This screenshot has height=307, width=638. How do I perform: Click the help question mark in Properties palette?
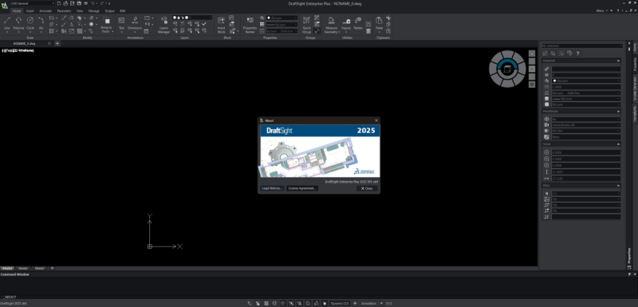[577, 53]
